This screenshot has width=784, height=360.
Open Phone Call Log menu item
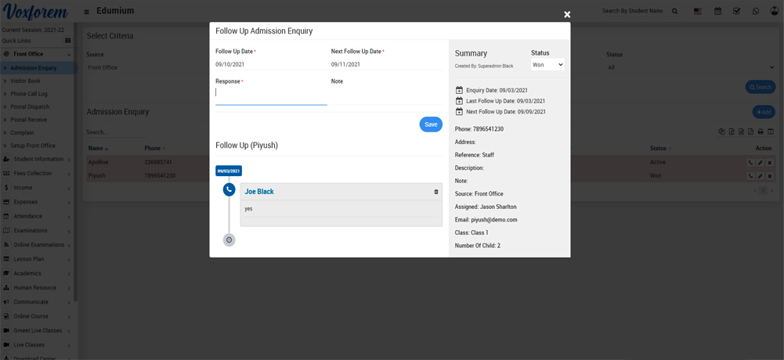pyautogui.click(x=28, y=94)
